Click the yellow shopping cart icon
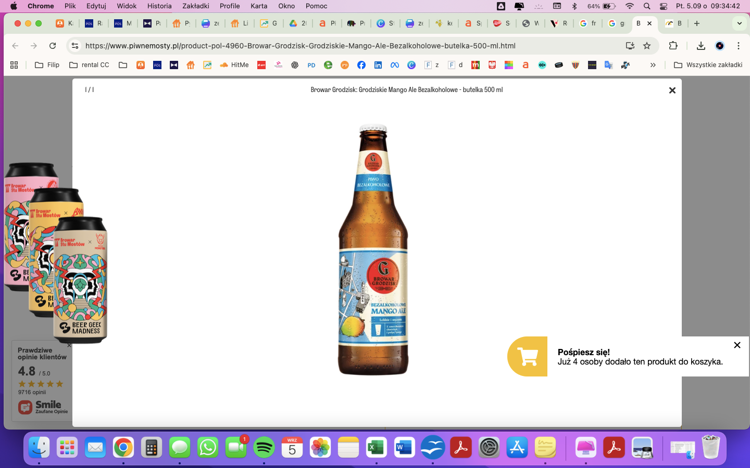This screenshot has width=750, height=468. (527, 357)
